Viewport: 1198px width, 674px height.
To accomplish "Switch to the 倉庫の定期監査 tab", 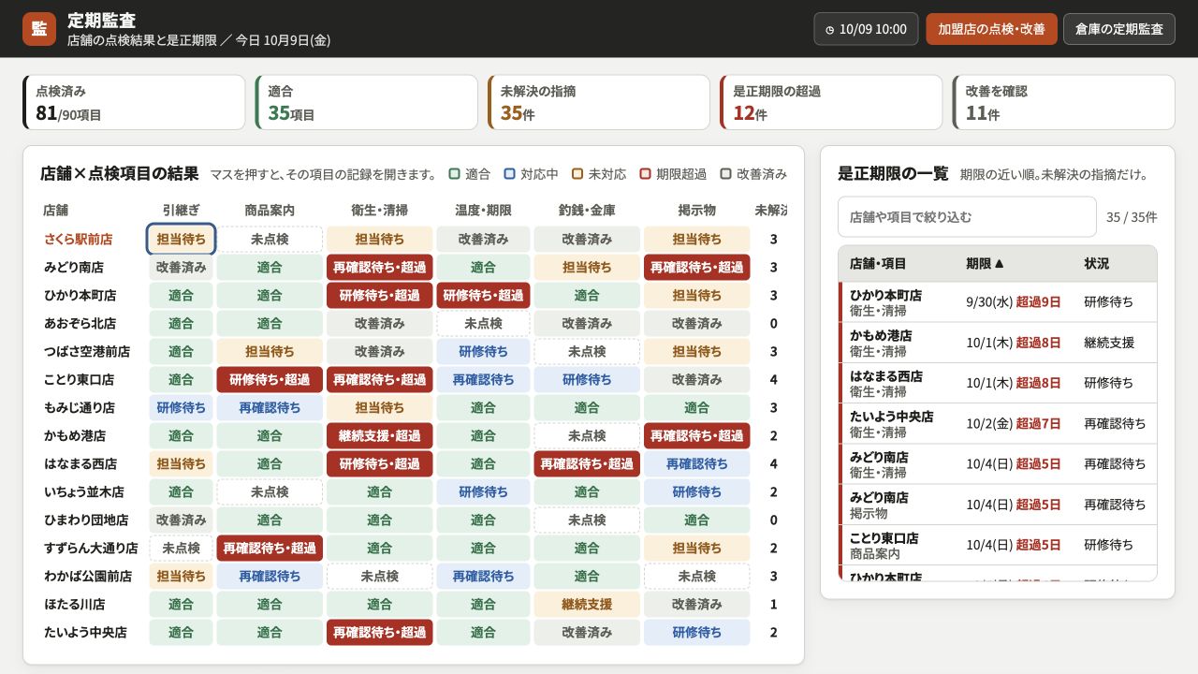I will coord(1119,29).
